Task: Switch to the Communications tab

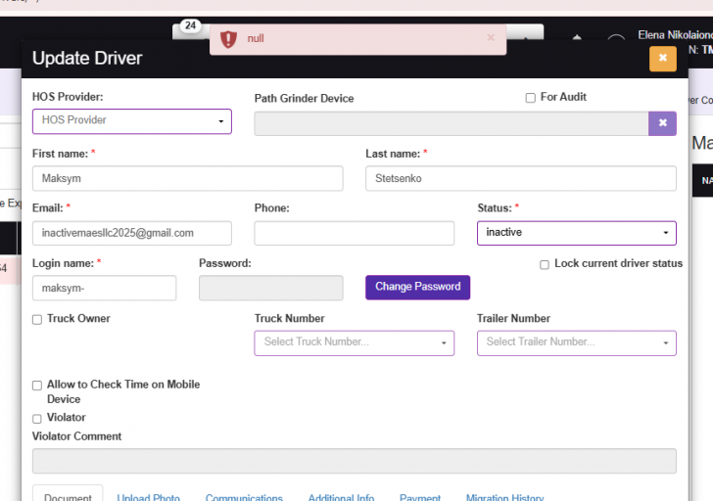Action: pyautogui.click(x=244, y=497)
